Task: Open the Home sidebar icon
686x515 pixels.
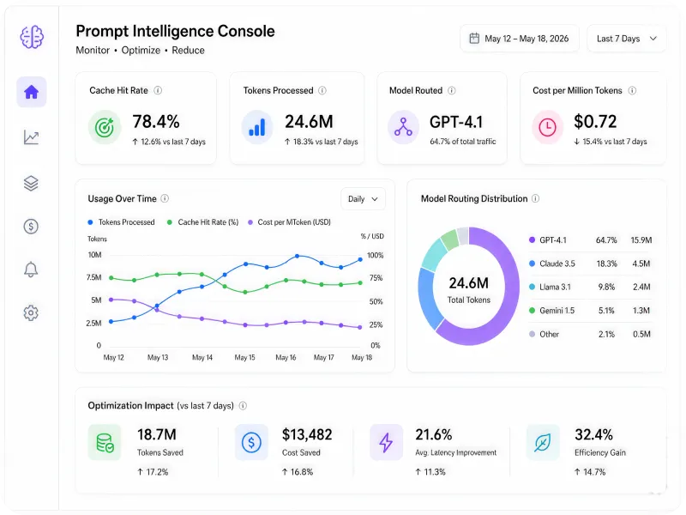Action: [x=32, y=92]
